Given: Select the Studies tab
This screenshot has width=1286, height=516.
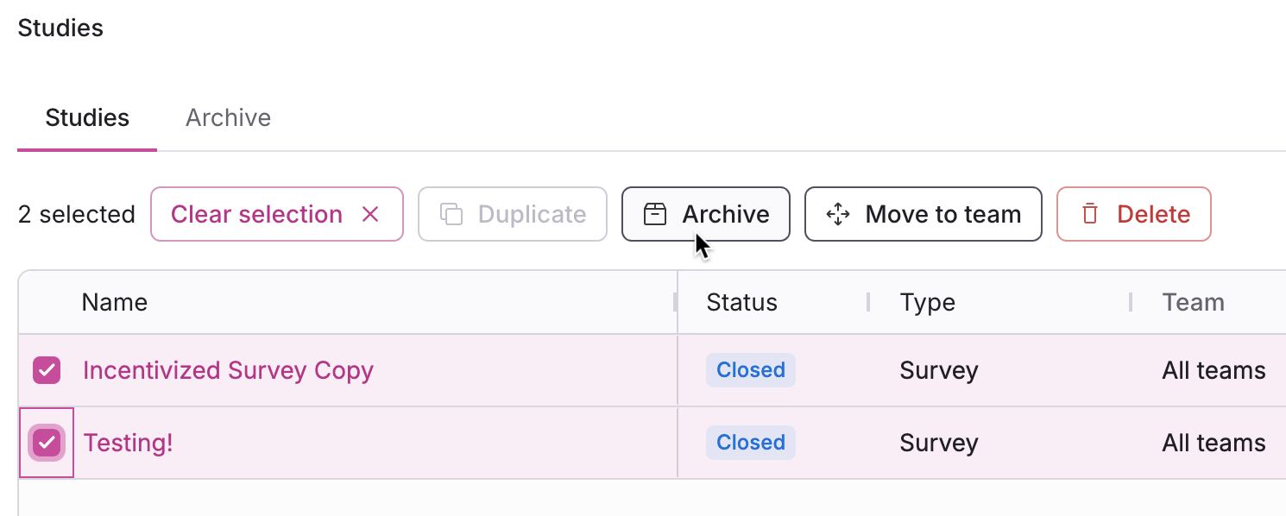Looking at the screenshot, I should 87,117.
